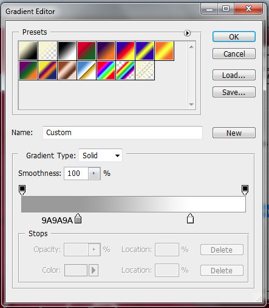This screenshot has height=308, width=269.
Task: Click the New gradient button
Action: [x=234, y=133]
